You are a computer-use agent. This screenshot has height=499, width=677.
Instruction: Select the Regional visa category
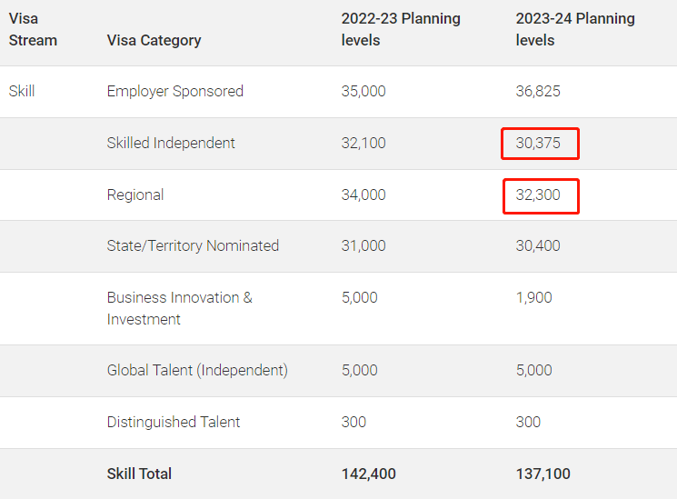135,195
